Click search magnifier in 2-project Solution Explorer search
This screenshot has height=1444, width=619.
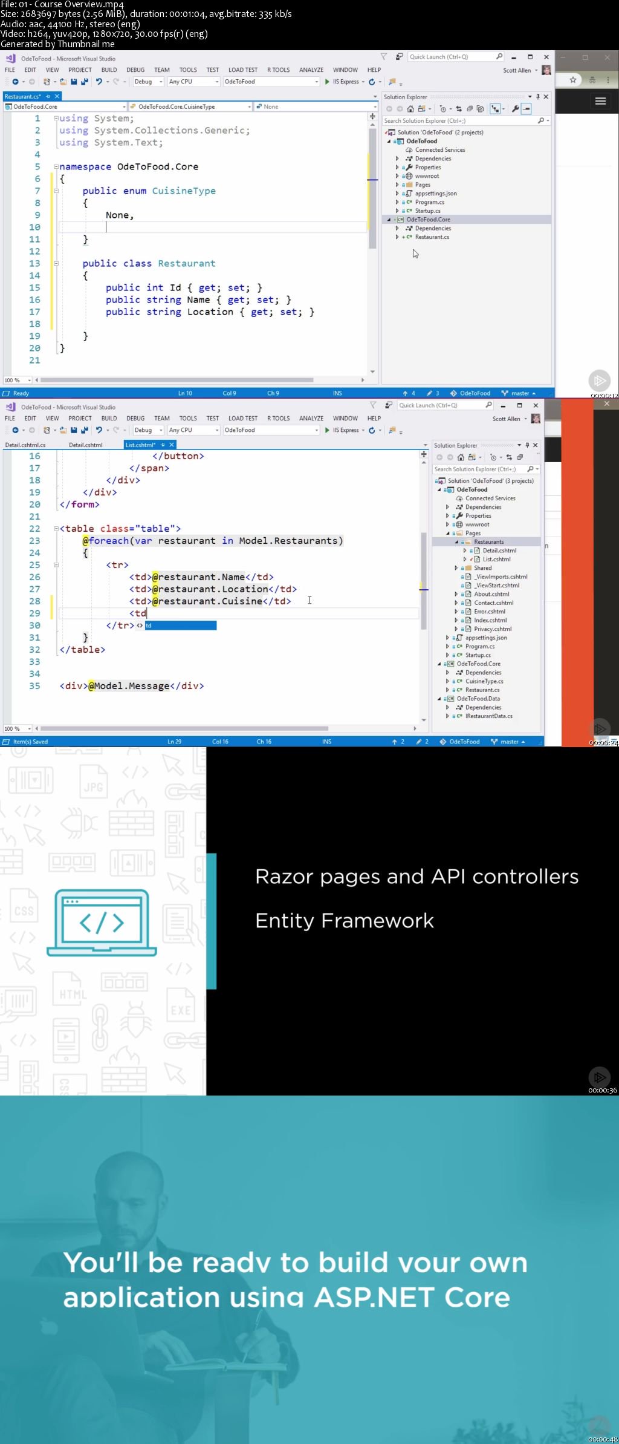(x=541, y=121)
